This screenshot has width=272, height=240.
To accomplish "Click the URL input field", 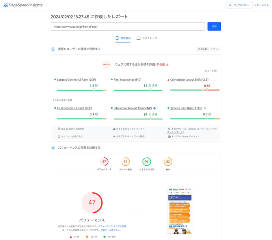I will pos(128,26).
